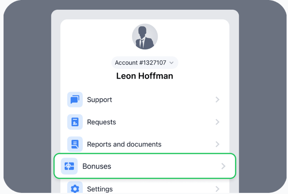This screenshot has height=194, width=288.
Task: Click the chevron on Requests row
Action: pyautogui.click(x=217, y=122)
